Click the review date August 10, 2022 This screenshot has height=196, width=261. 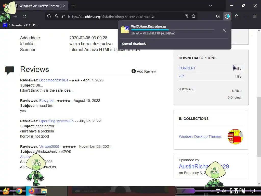pyautogui.click(x=87, y=101)
